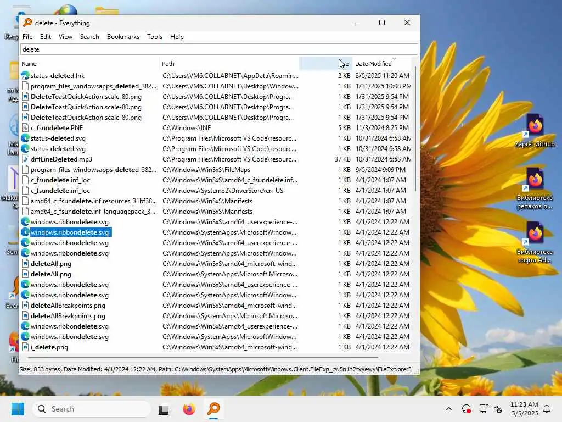
Task: Open the taskbar clock showing 11:23 AM
Action: click(x=524, y=409)
